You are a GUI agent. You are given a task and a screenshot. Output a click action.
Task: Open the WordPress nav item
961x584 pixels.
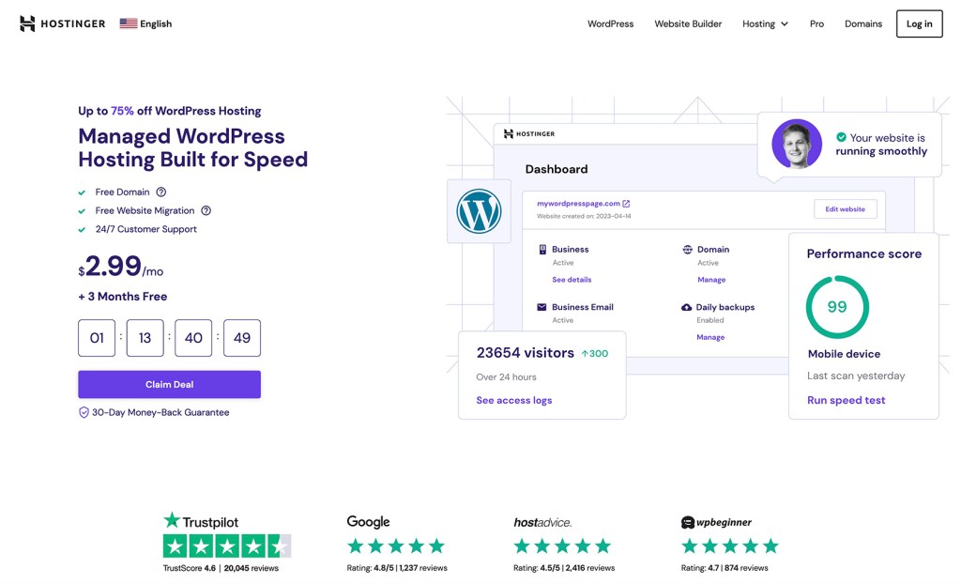(x=610, y=23)
